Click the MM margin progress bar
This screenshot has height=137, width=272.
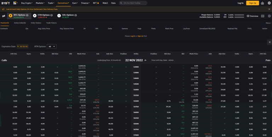(x=239, y=17)
